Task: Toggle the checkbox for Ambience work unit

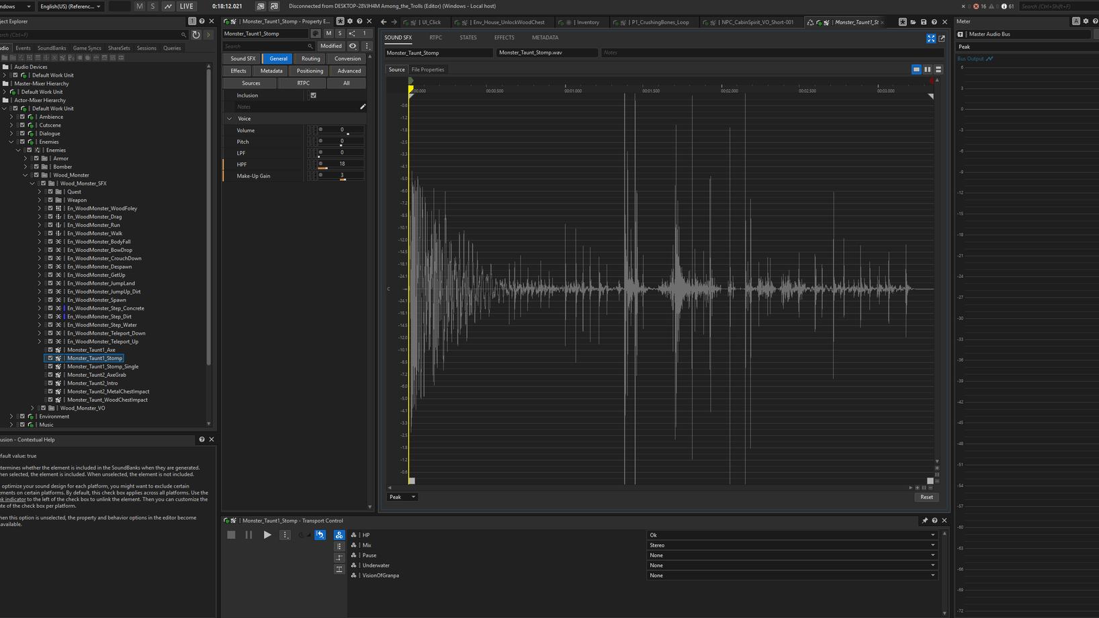Action: pos(22,117)
